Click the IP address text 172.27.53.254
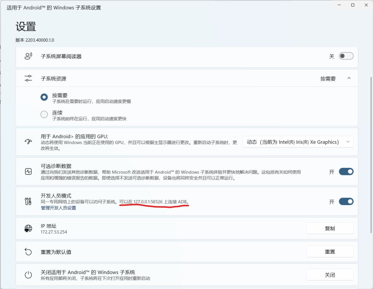Image resolution: width=373 pixels, height=289 pixels. coord(54,232)
